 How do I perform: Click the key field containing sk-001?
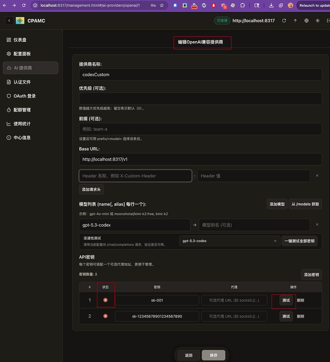coord(157,300)
